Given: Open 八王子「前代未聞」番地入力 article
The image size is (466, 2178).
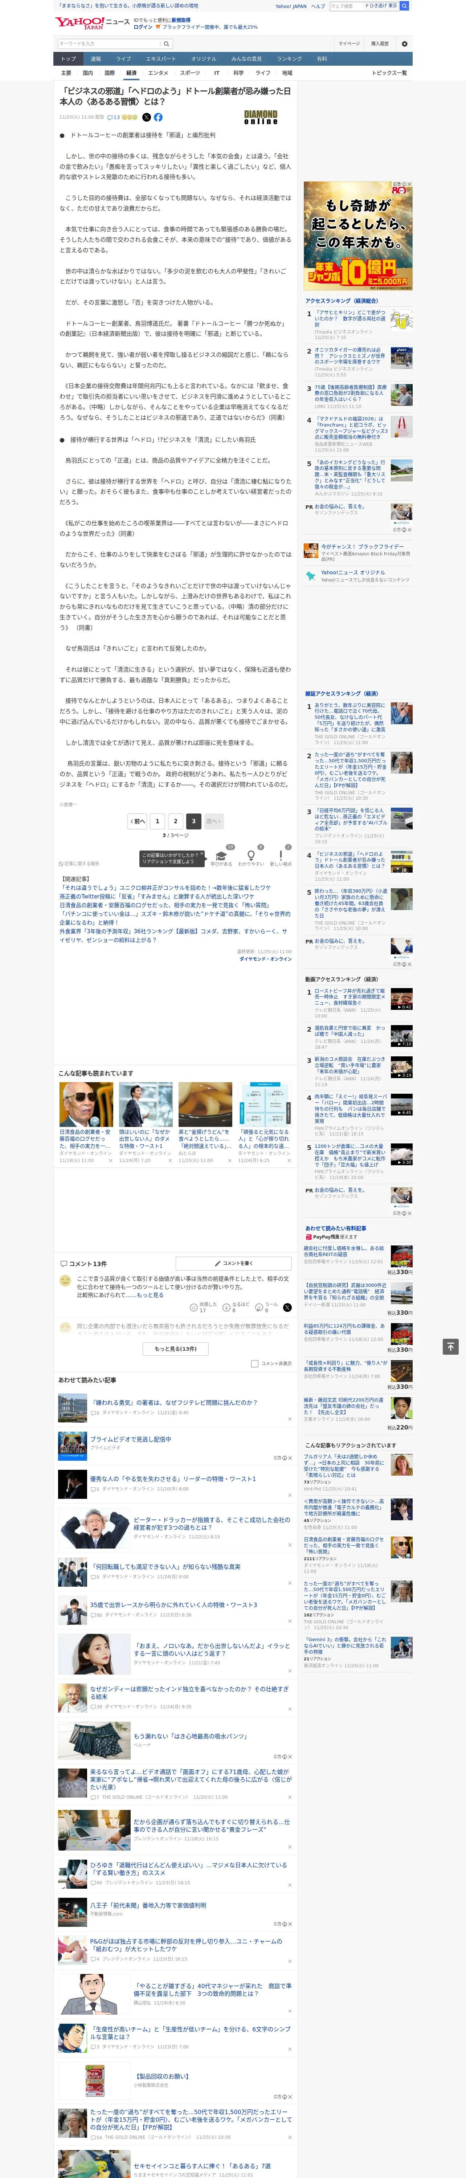Looking at the screenshot, I should point(148,1905).
